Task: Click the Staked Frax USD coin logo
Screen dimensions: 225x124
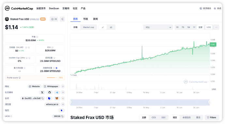Action: click(7, 19)
